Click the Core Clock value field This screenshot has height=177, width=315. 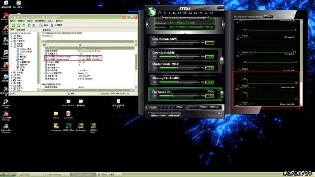pyautogui.click(x=210, y=57)
